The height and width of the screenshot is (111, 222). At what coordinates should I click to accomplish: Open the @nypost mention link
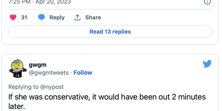(52, 87)
